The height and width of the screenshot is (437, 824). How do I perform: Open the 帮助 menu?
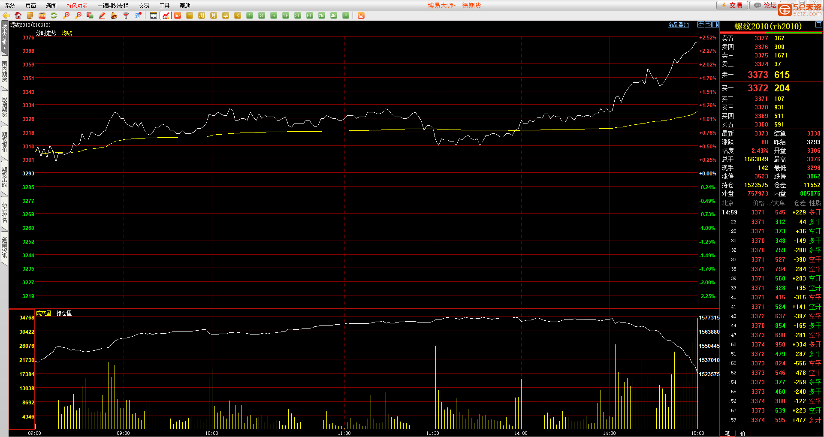coord(185,6)
